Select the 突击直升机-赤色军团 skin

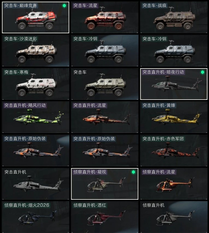point(174,151)
